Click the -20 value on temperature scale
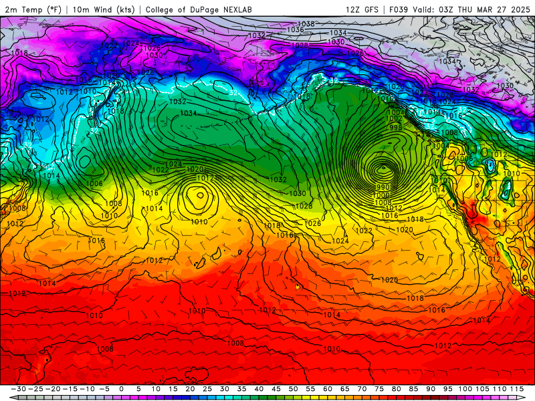535x401 pixels. pyautogui.click(x=53, y=389)
